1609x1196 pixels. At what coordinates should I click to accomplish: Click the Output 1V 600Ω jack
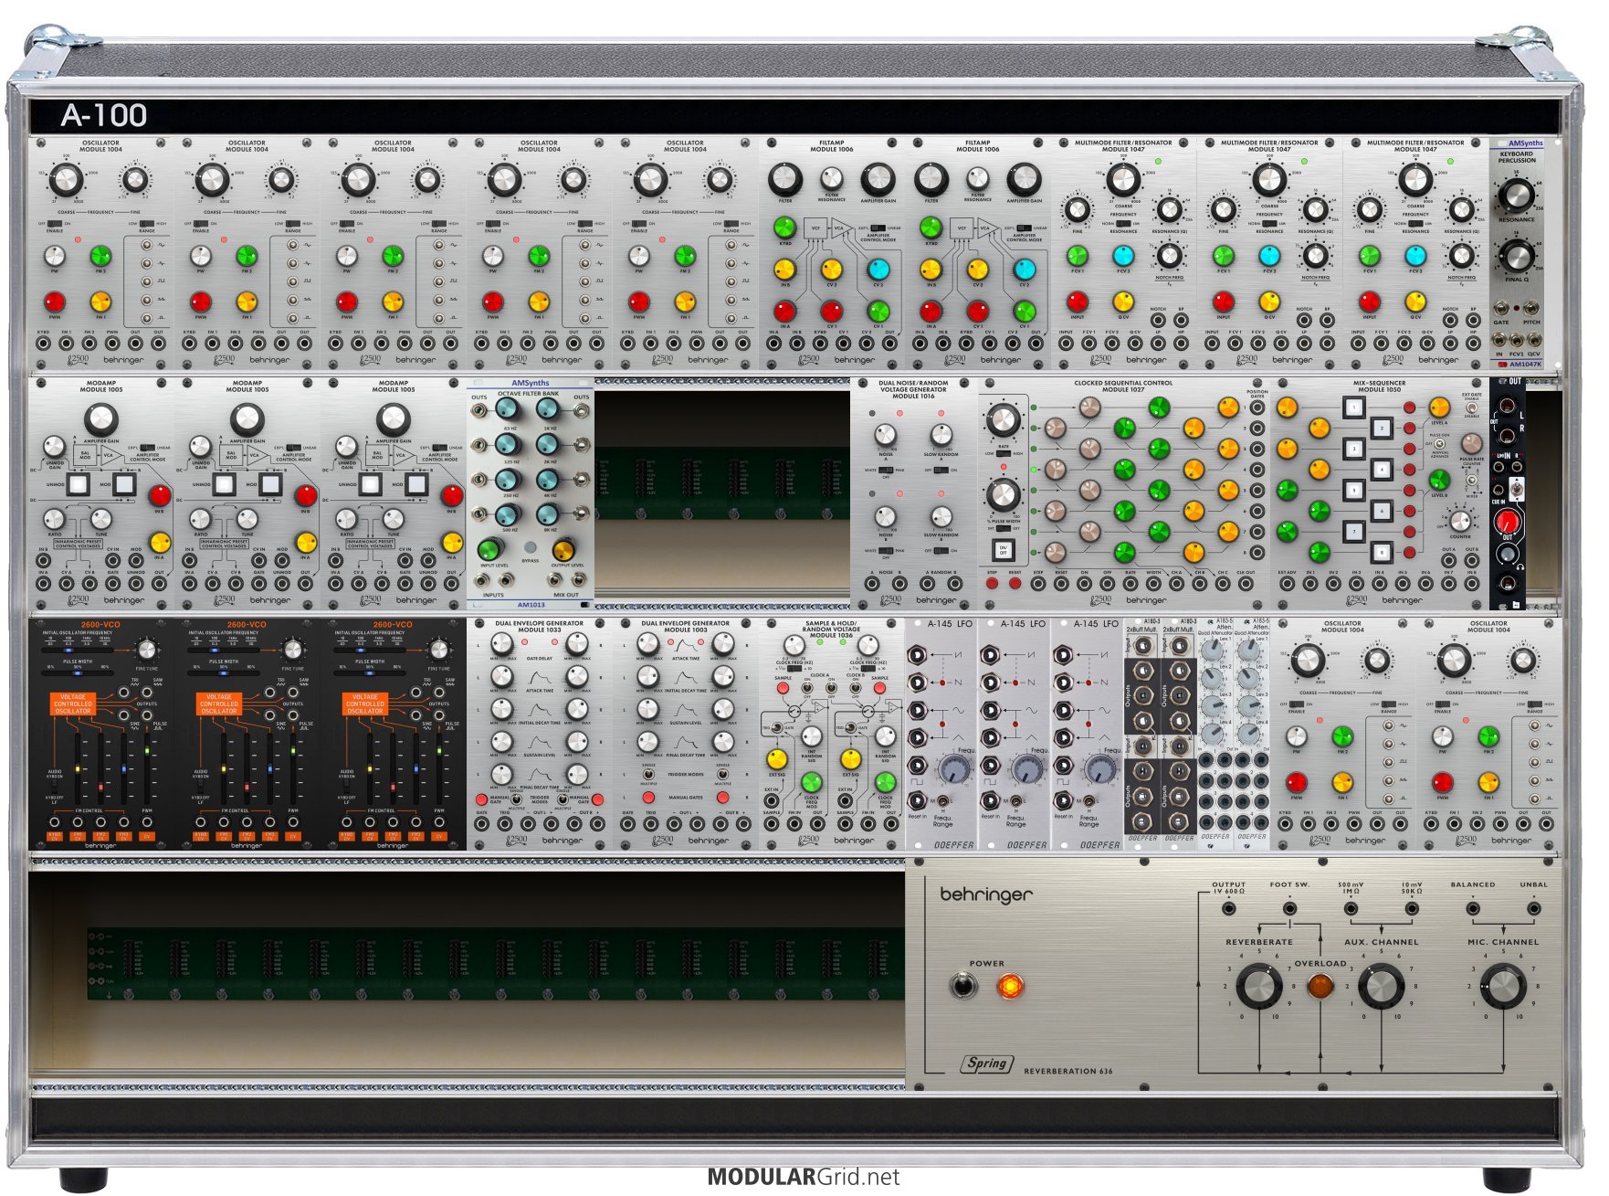point(1228,909)
